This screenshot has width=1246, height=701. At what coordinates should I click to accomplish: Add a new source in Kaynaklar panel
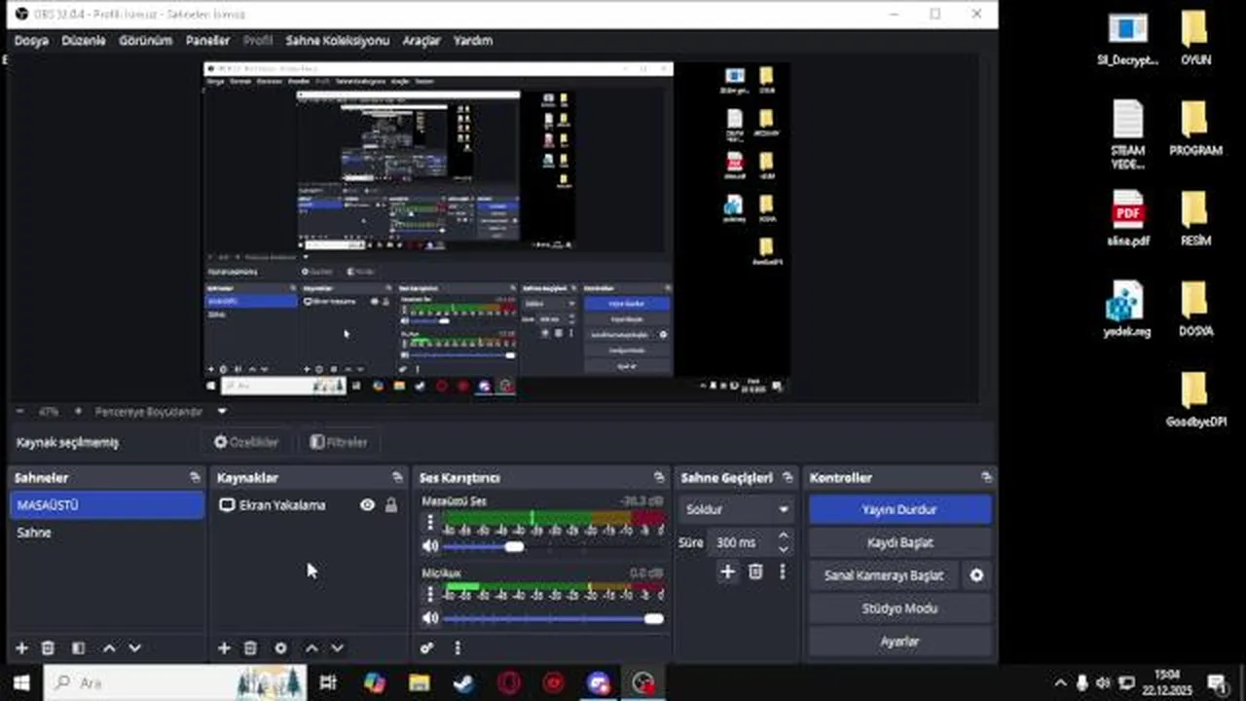pos(224,648)
